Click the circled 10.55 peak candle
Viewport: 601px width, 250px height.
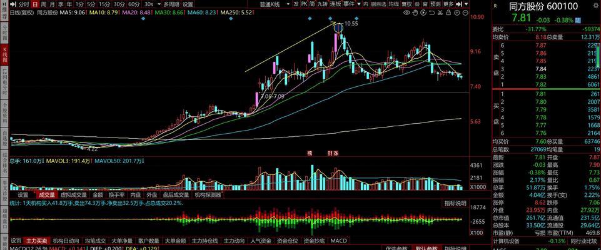(x=338, y=27)
